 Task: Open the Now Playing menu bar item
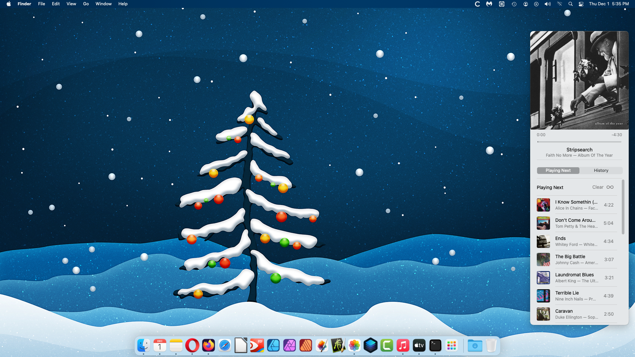pyautogui.click(x=536, y=4)
